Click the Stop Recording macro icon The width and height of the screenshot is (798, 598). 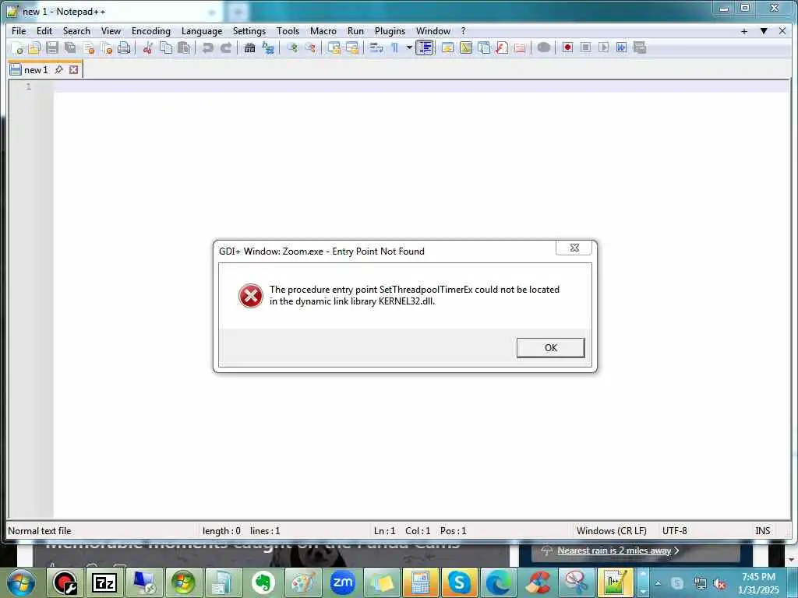[585, 47]
